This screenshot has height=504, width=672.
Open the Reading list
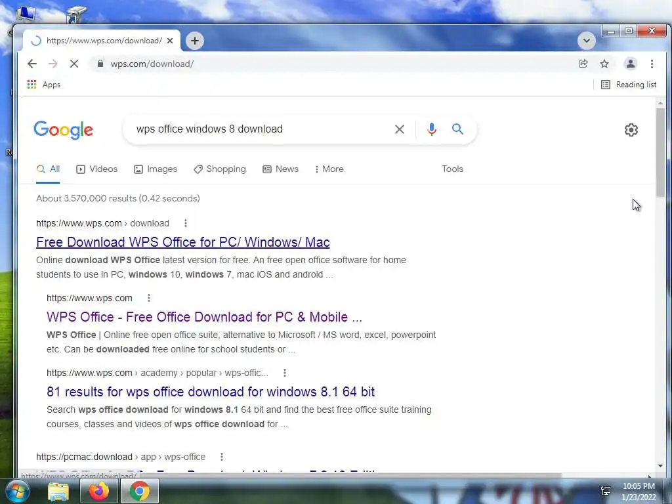pos(629,85)
